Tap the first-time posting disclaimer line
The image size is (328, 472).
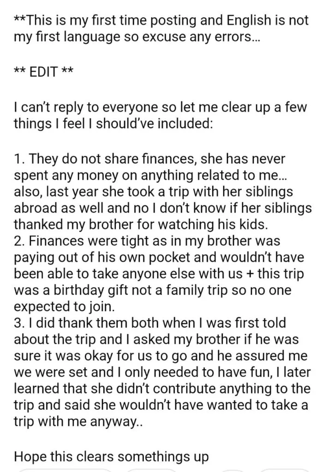tap(161, 20)
